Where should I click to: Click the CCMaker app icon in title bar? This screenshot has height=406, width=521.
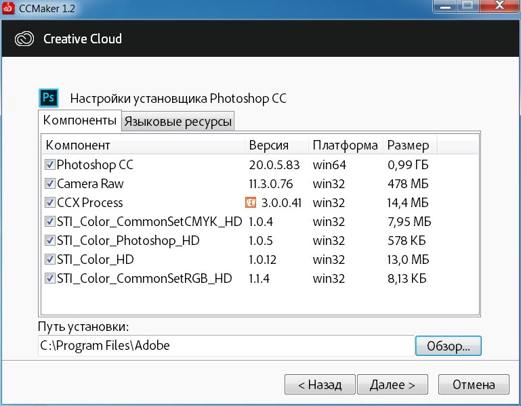[8, 7]
